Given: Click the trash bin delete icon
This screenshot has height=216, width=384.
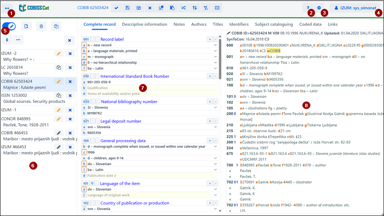Looking at the screenshot, I should (41, 26).
